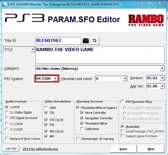Minimize the PARAM.SFO Editor window
Screen dimensions: 168x155
coord(142,3)
